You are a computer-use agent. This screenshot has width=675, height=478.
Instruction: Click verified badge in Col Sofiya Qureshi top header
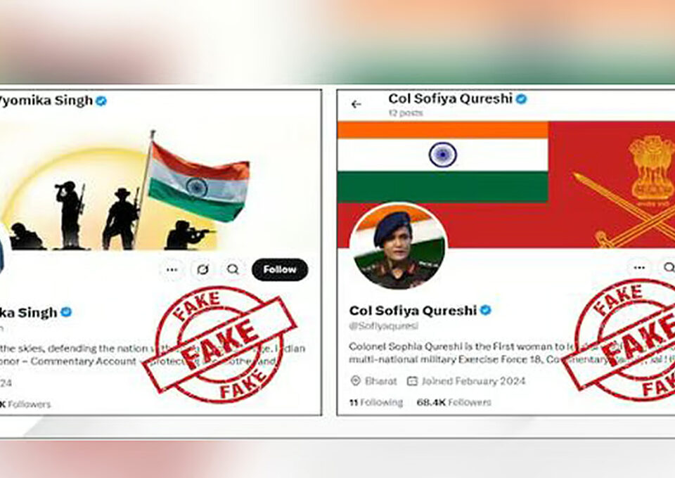click(x=521, y=99)
